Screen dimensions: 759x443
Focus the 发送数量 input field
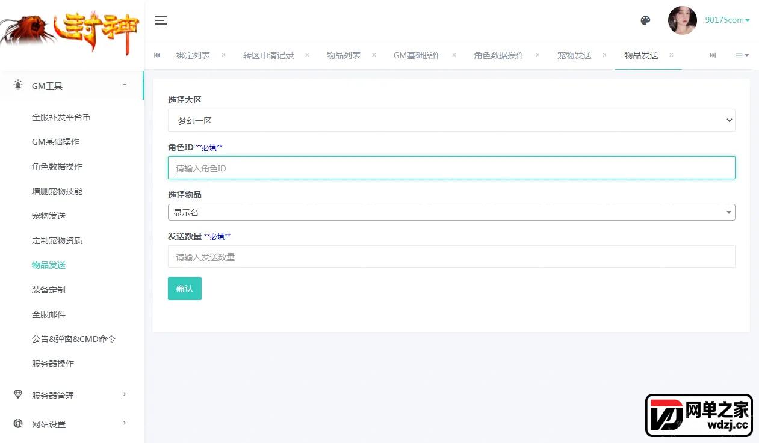451,257
